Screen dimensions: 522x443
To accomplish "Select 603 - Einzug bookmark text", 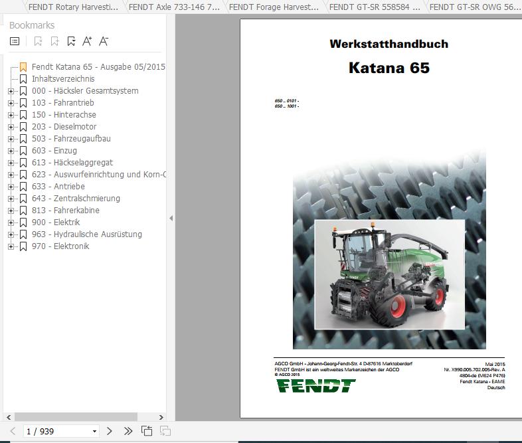I will coord(54,151).
